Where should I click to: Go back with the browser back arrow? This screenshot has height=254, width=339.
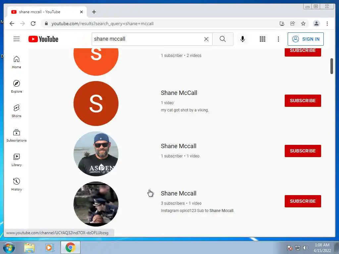pyautogui.click(x=12, y=23)
